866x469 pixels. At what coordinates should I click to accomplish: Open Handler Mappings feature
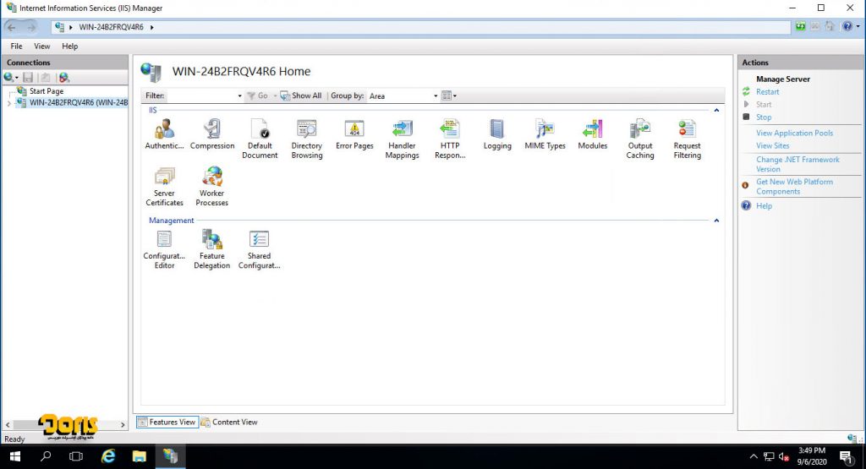click(402, 139)
